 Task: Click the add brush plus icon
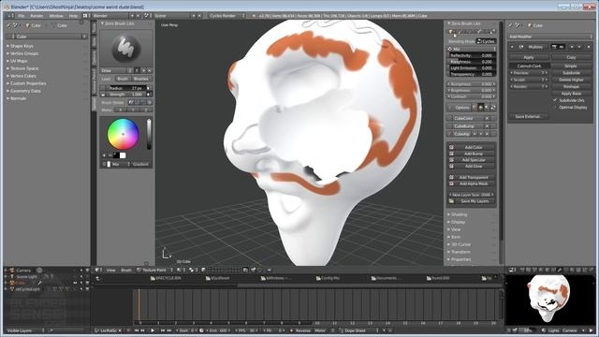(x=143, y=71)
